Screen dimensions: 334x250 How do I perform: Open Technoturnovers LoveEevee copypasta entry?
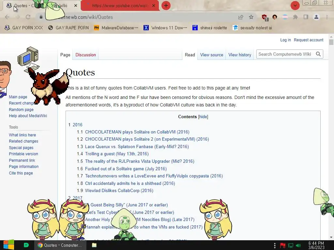154,176
